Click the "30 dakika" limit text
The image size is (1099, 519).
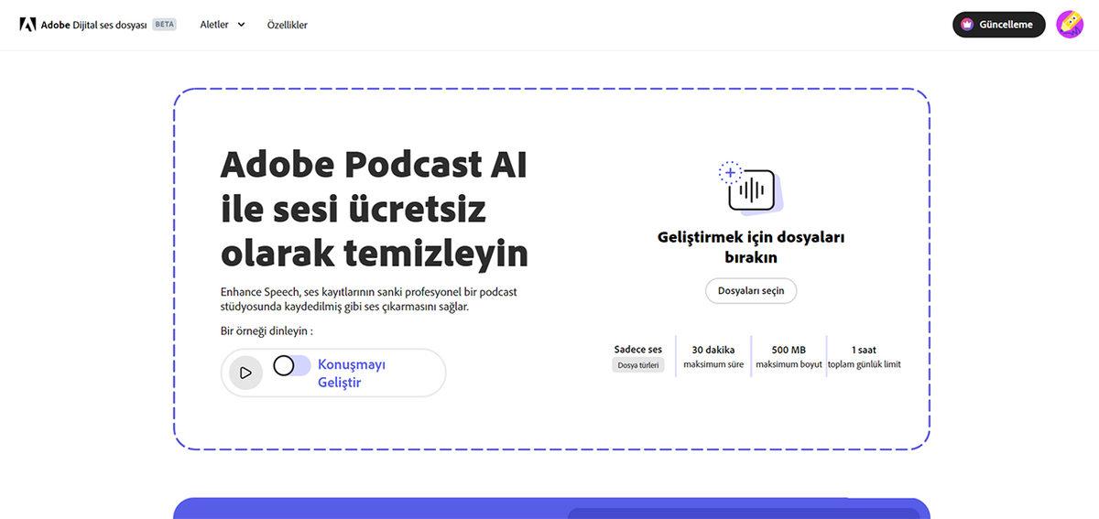pyautogui.click(x=713, y=350)
